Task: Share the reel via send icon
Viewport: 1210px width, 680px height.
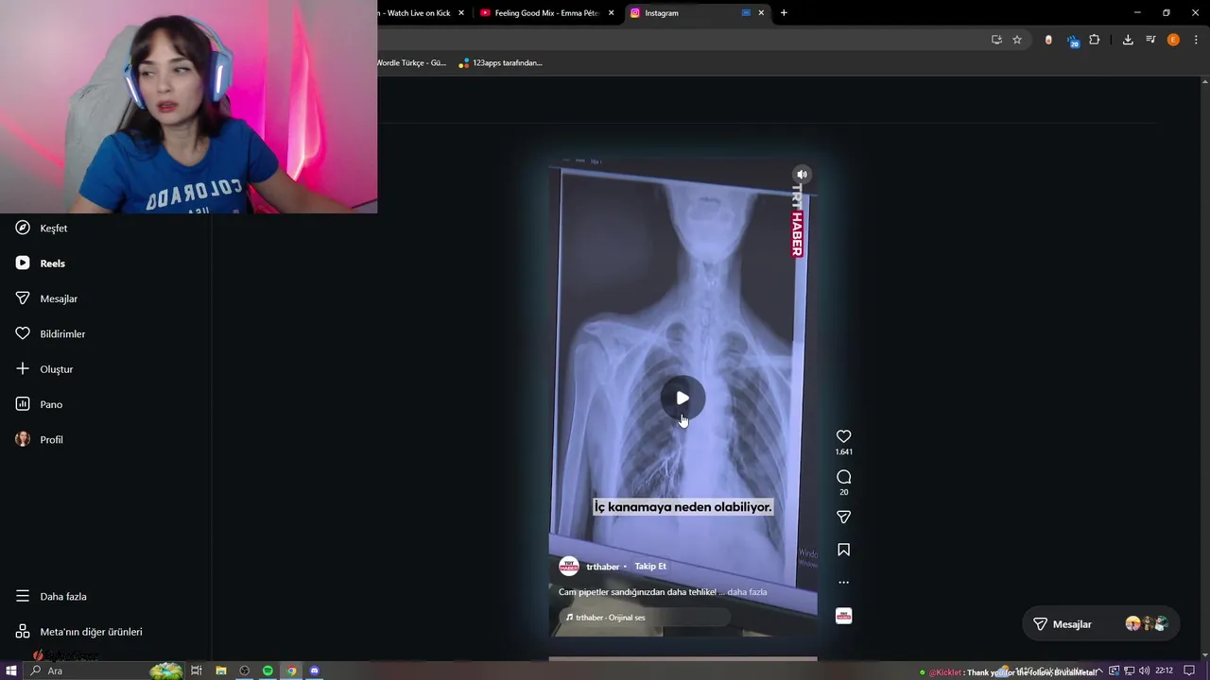Action: click(x=843, y=517)
